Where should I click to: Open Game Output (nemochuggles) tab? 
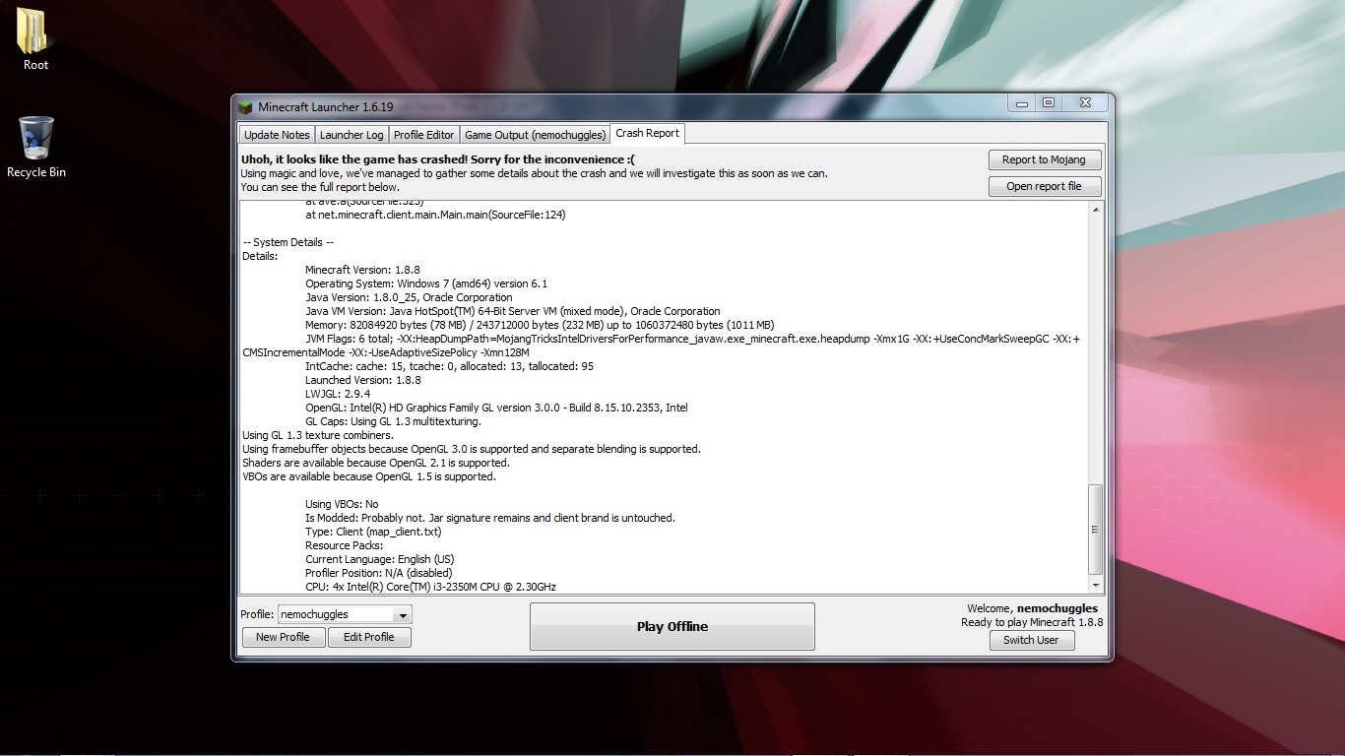click(x=535, y=135)
